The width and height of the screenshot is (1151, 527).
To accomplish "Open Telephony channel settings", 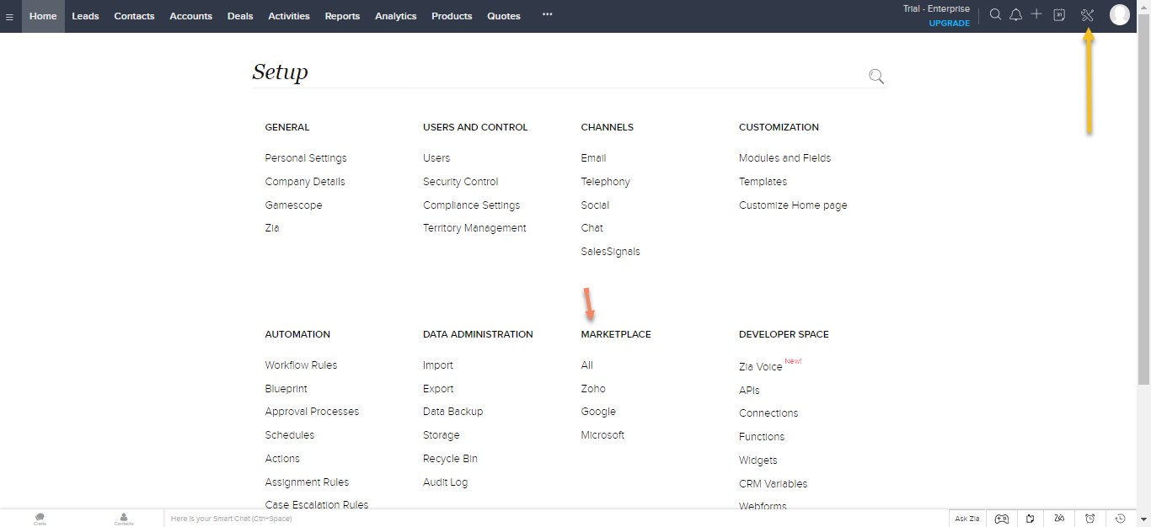I will [605, 182].
